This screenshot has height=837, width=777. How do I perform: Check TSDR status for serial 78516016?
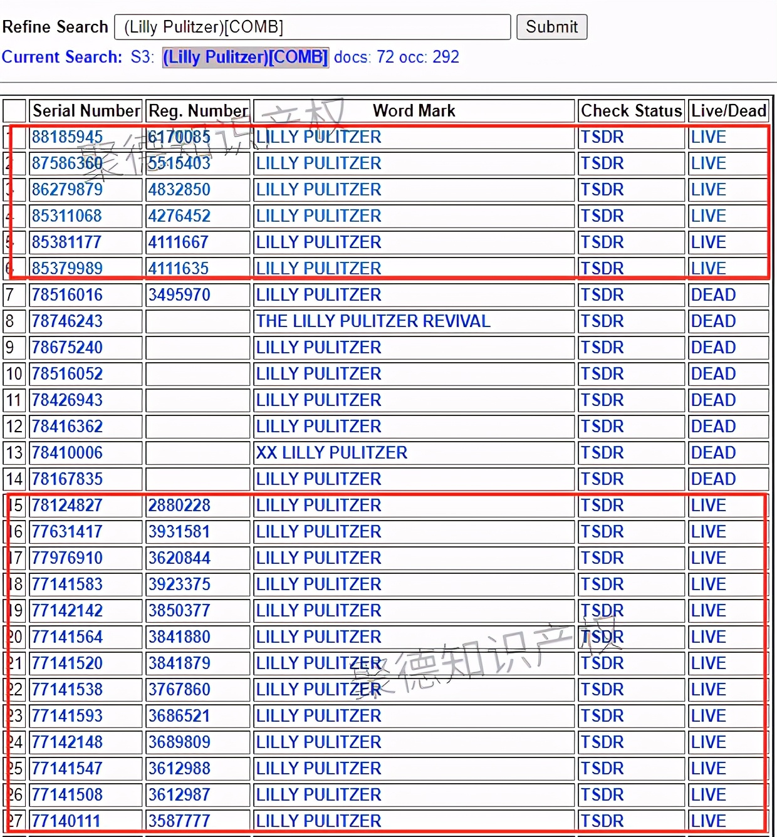click(602, 294)
